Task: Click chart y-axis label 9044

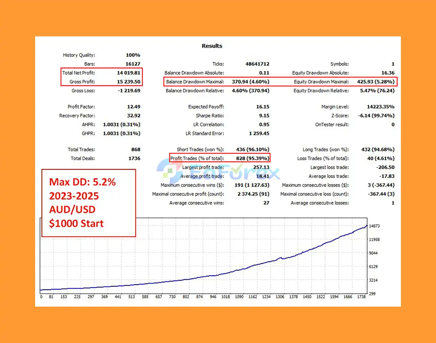Action: click(x=373, y=253)
